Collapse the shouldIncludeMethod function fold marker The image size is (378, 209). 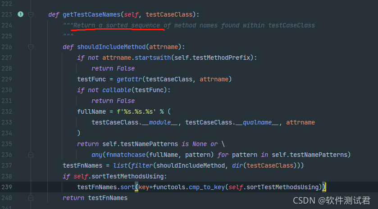[x=31, y=47]
